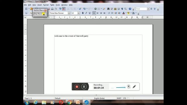Click the Styles and Formatting icon
187x105 pixels.
coord(27,13)
